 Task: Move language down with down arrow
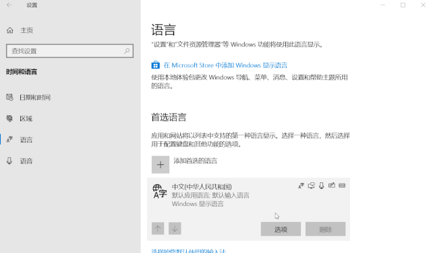[175, 228]
